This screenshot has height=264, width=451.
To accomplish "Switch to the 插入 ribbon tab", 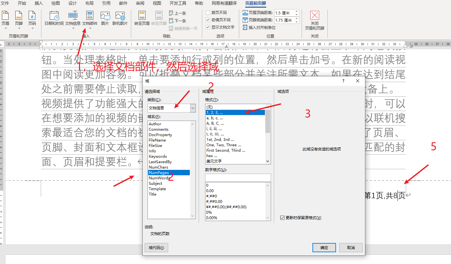I will [39, 3].
